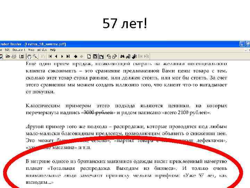
Task: Rotate view clockwise icon
Action: pyautogui.click(x=115, y=56)
